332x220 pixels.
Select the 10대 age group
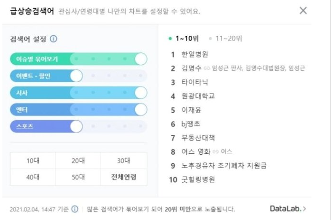click(33, 160)
